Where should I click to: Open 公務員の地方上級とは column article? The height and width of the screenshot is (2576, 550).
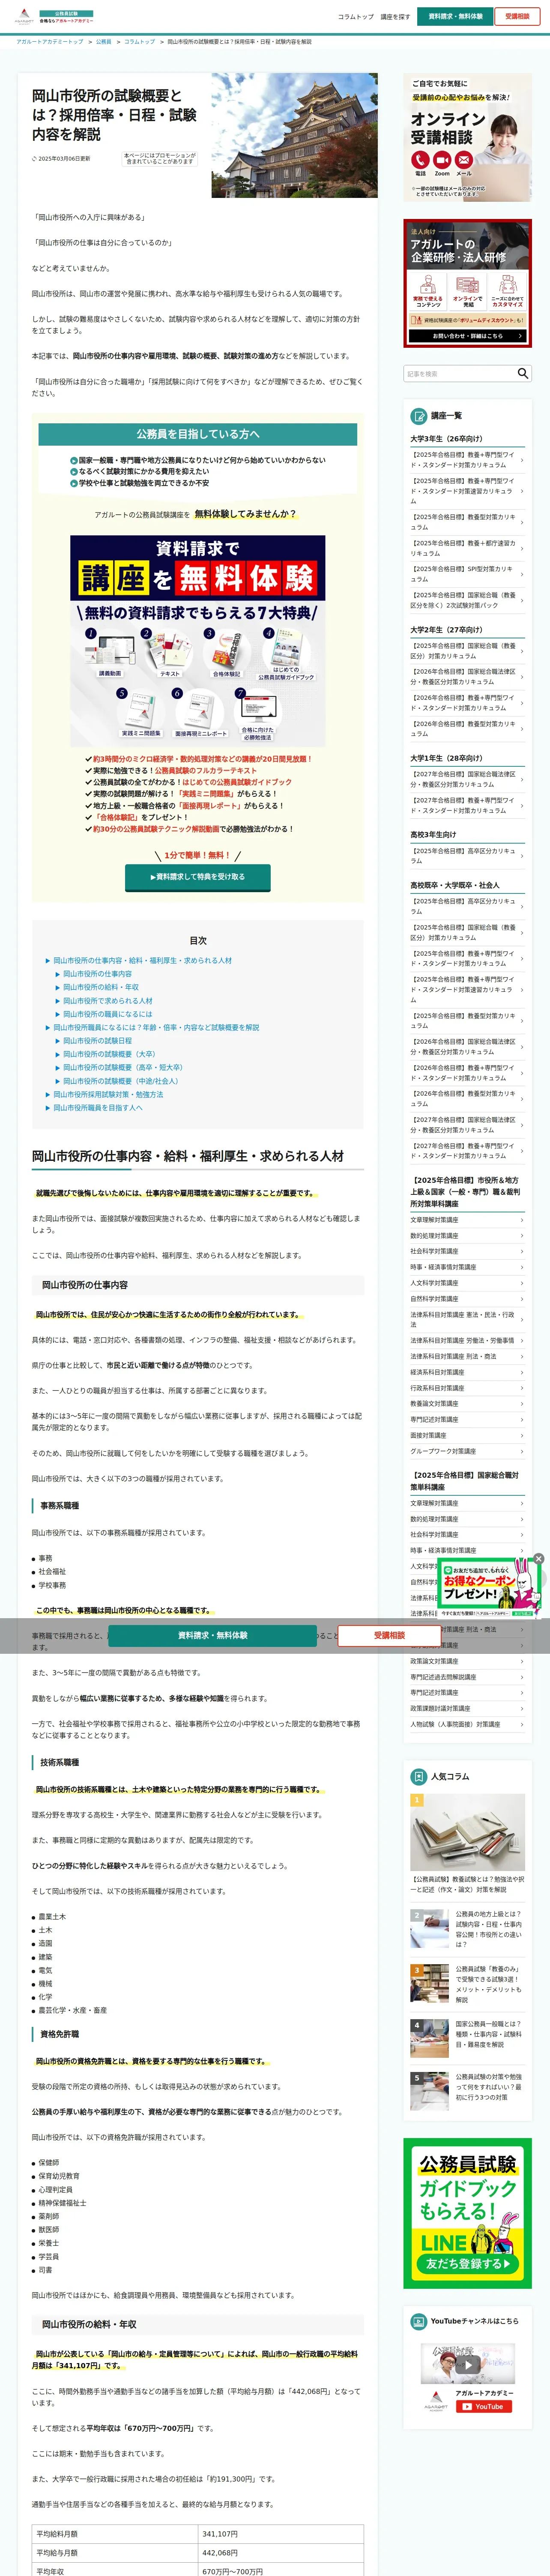(467, 1929)
